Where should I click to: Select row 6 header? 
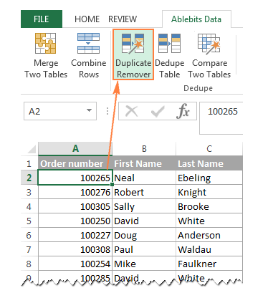29,235
